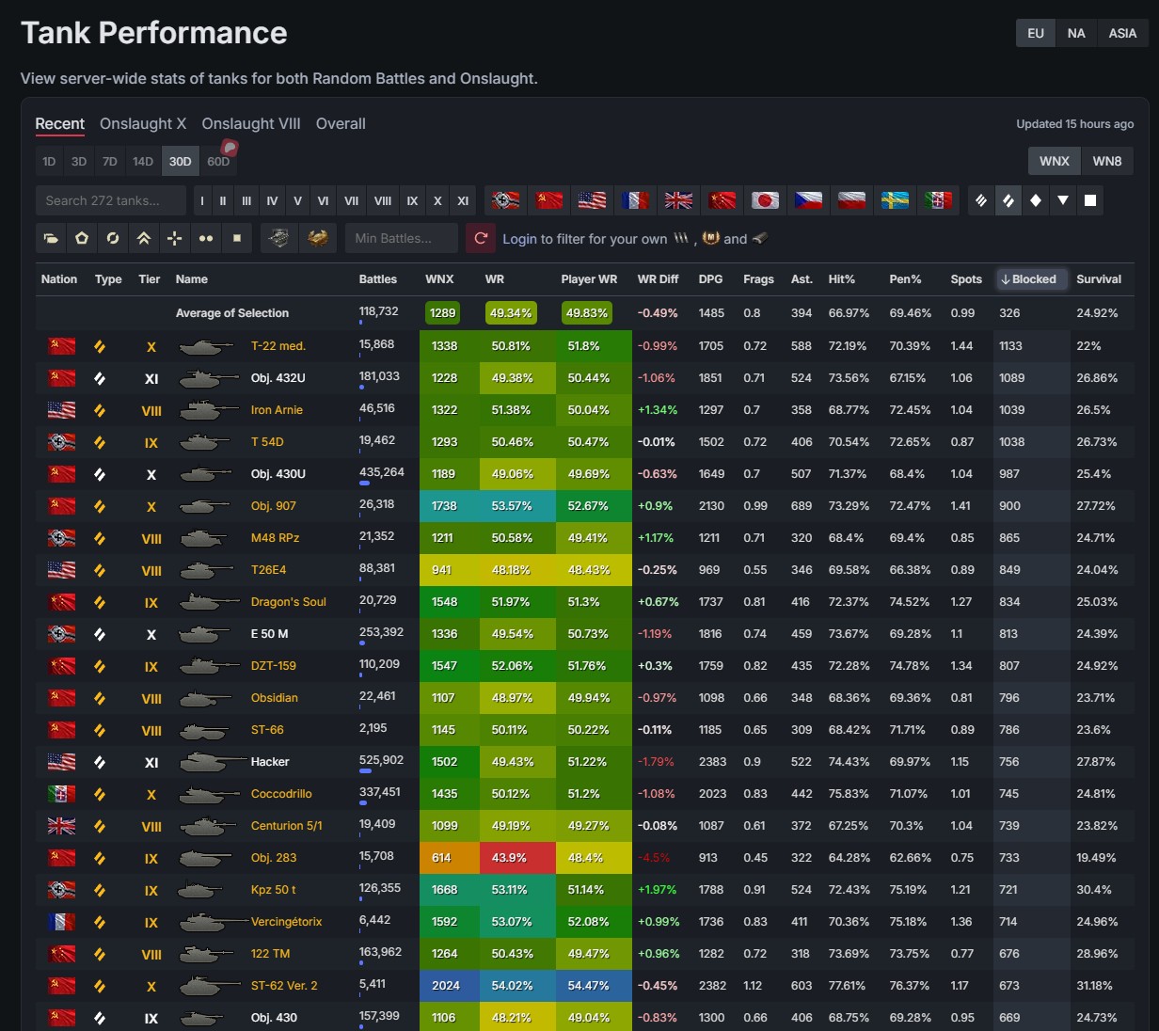Open the Dragon's Soul tank link
The width and height of the screenshot is (1159, 1031).
click(289, 602)
